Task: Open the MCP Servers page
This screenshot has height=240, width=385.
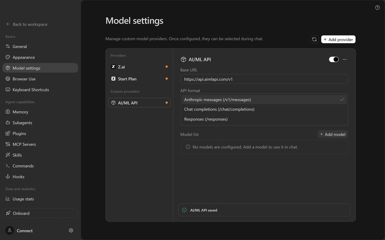Action: [40, 144]
